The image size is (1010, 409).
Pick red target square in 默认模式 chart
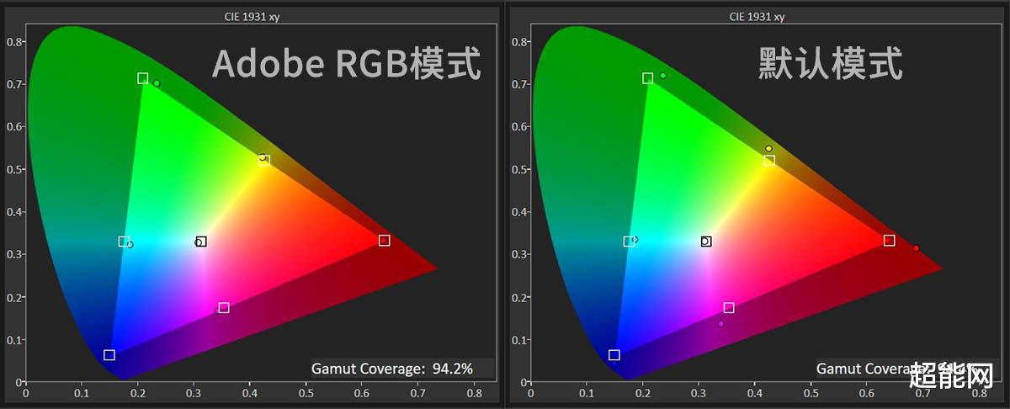point(889,241)
